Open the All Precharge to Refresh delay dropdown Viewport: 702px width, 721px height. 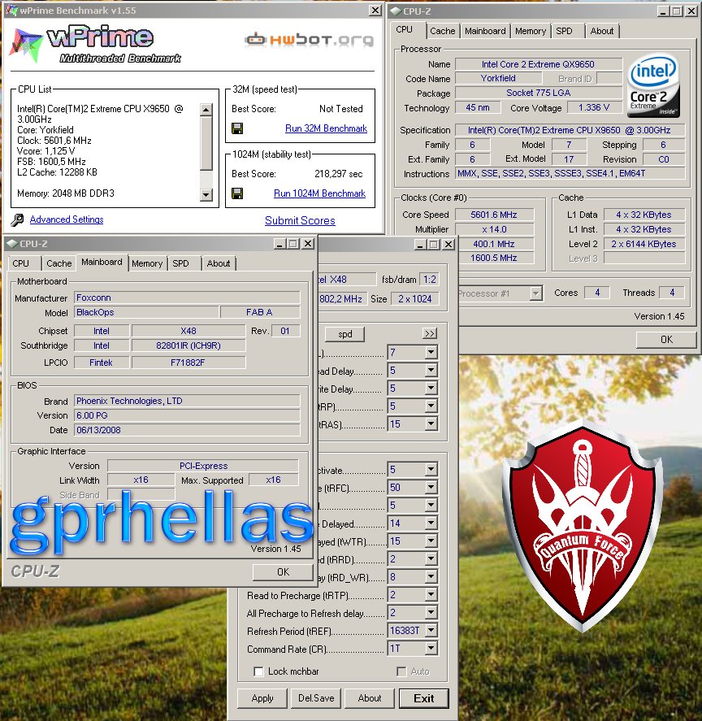click(x=431, y=613)
